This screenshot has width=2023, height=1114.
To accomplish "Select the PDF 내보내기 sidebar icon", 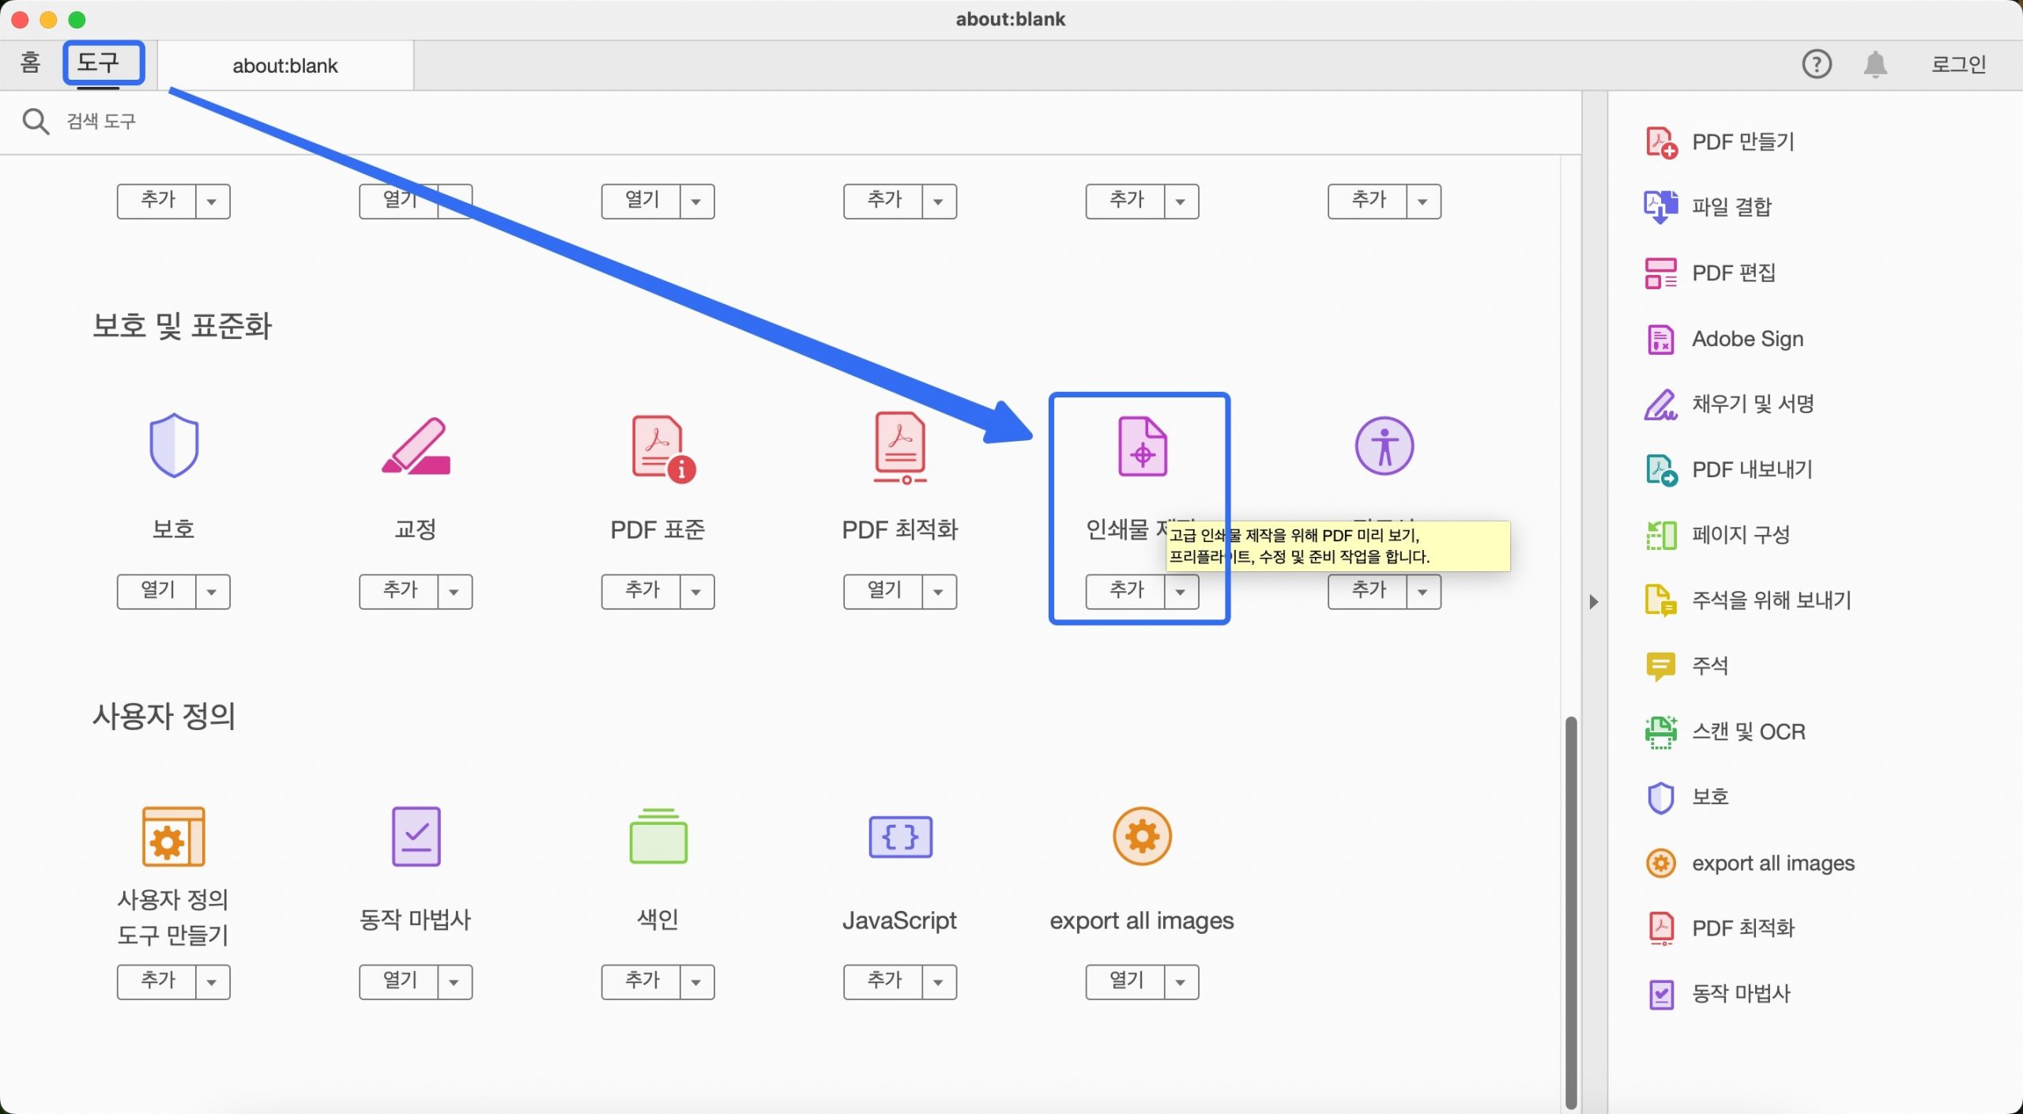I will [x=1661, y=470].
